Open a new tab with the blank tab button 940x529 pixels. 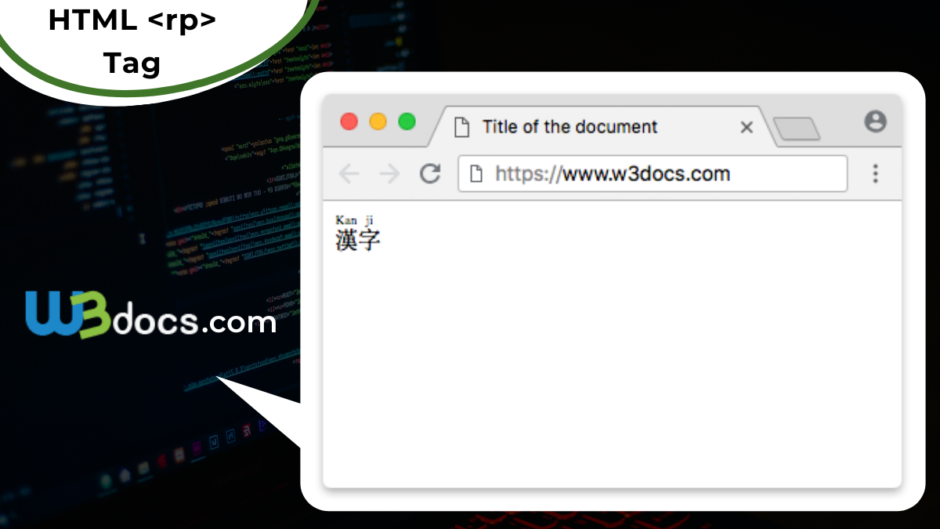point(796,129)
